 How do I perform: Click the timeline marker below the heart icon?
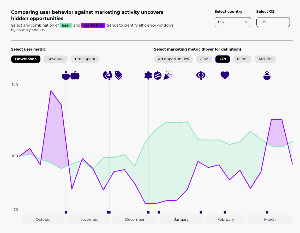[225, 212]
